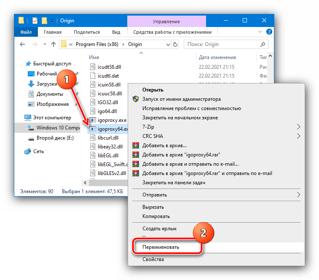Expand the ribbon chevron

(x=260, y=32)
